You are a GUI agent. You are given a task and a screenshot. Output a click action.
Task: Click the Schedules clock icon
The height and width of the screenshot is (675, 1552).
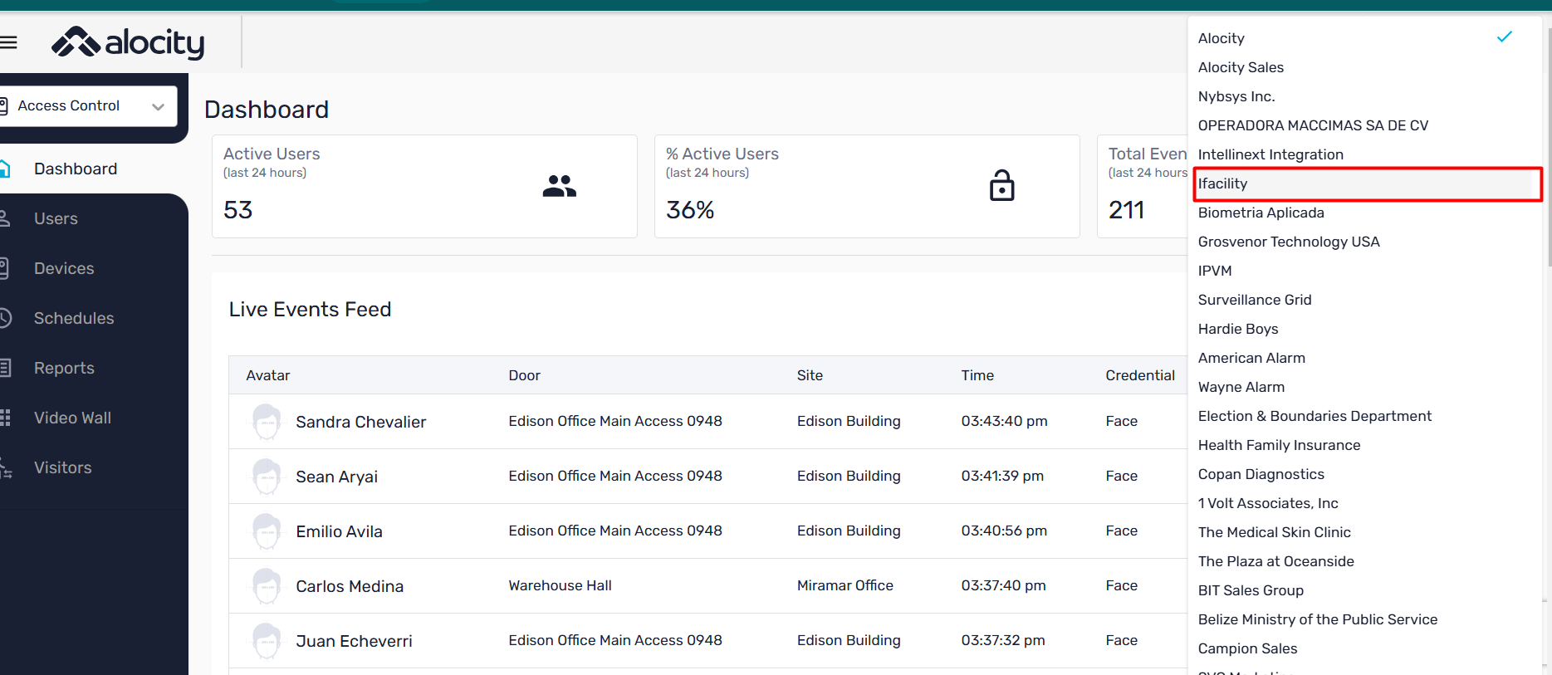pos(5,318)
